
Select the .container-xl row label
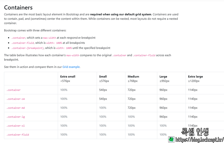pos(16,126)
